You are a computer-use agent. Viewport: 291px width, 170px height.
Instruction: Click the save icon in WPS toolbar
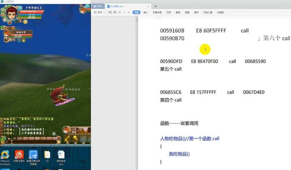click(x=110, y=12)
